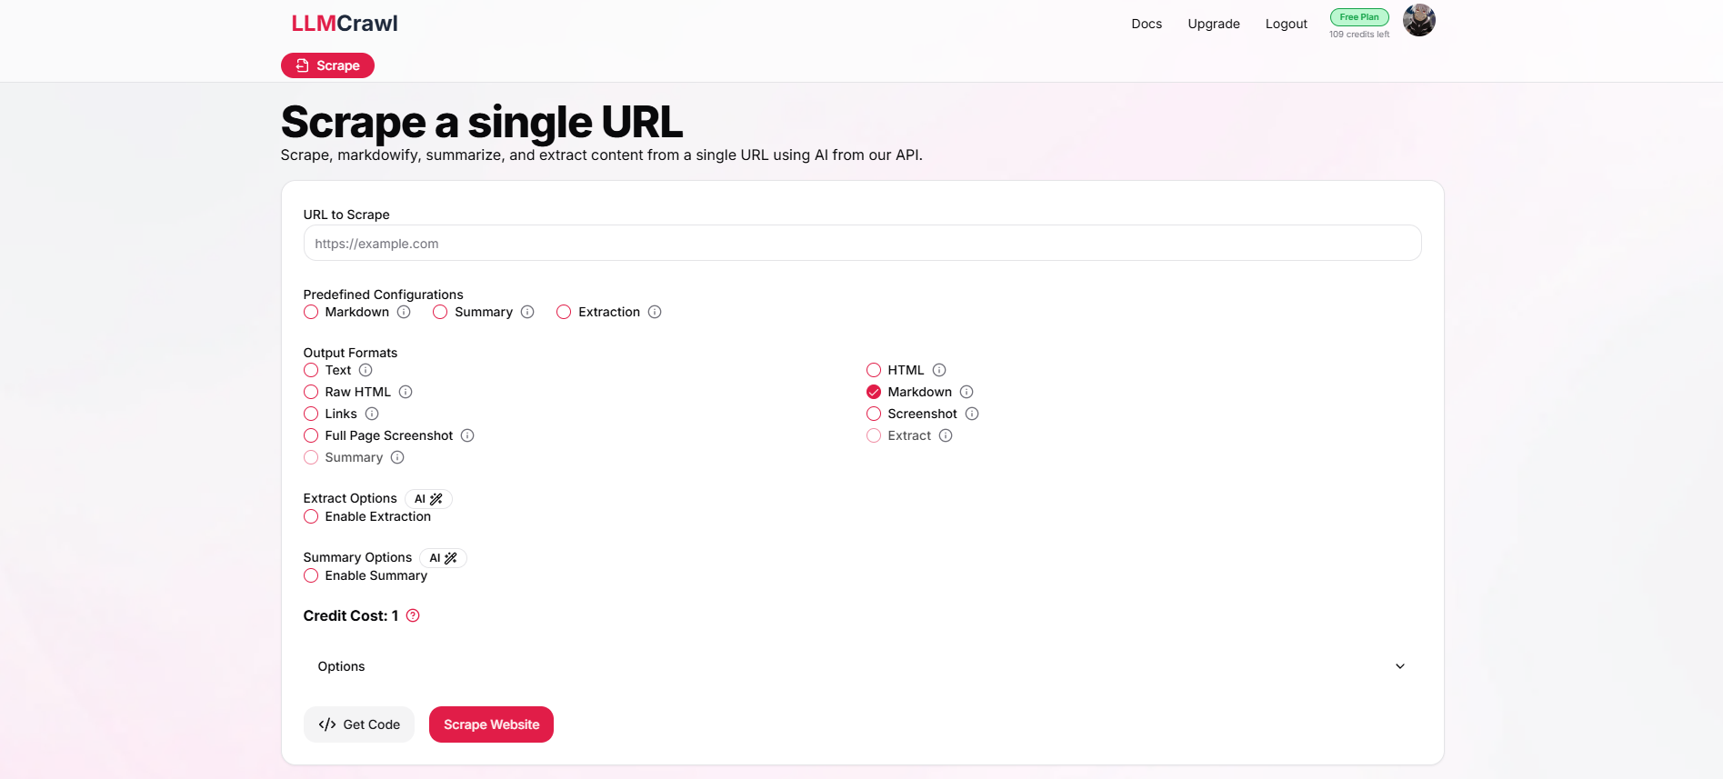Select the Markdown predefined configuration radio

pos(311,312)
